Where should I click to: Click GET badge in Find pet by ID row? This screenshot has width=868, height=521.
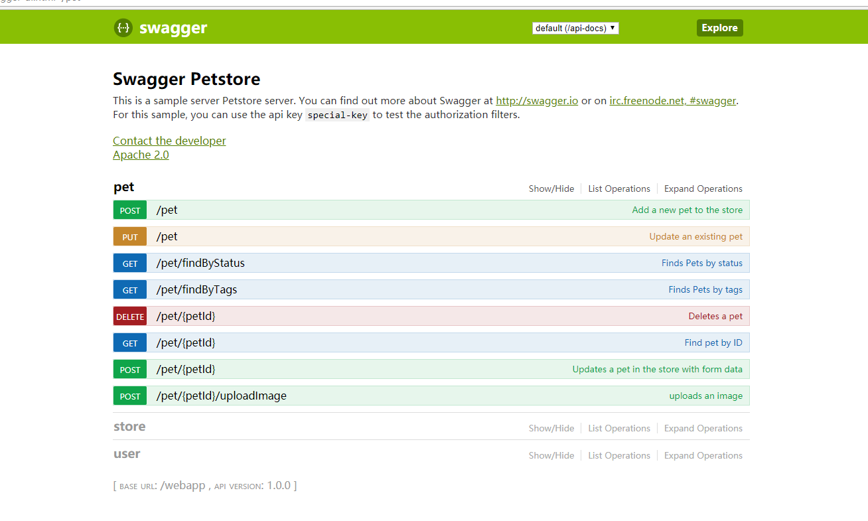130,342
